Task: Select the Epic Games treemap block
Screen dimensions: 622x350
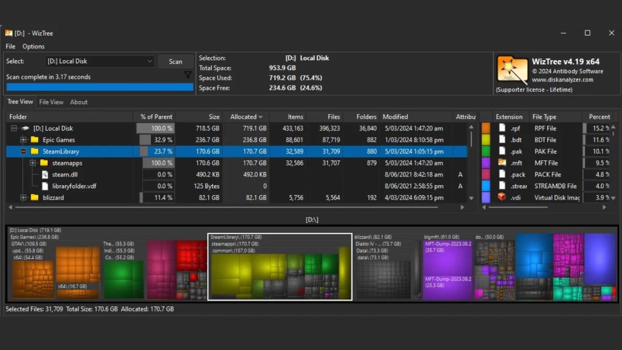Action: tap(107, 267)
